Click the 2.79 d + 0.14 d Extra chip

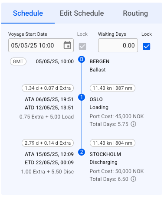click(x=48, y=143)
